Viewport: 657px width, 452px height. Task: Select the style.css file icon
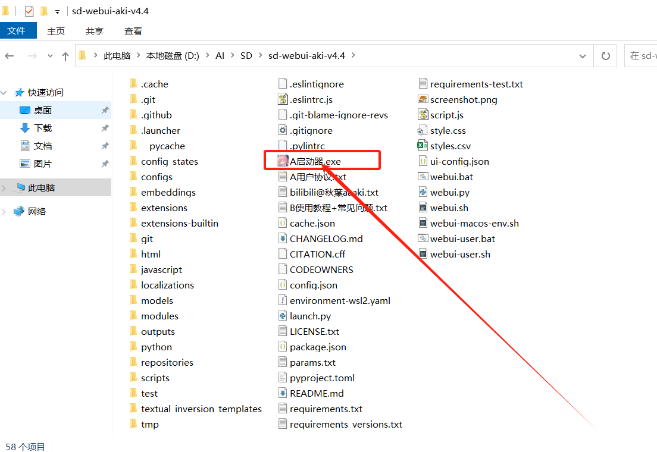tap(422, 131)
